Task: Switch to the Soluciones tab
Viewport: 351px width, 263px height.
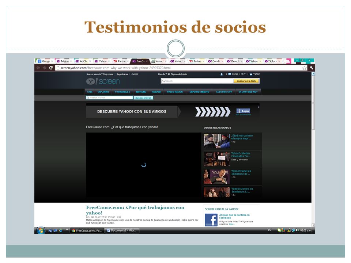Action: click(272, 61)
